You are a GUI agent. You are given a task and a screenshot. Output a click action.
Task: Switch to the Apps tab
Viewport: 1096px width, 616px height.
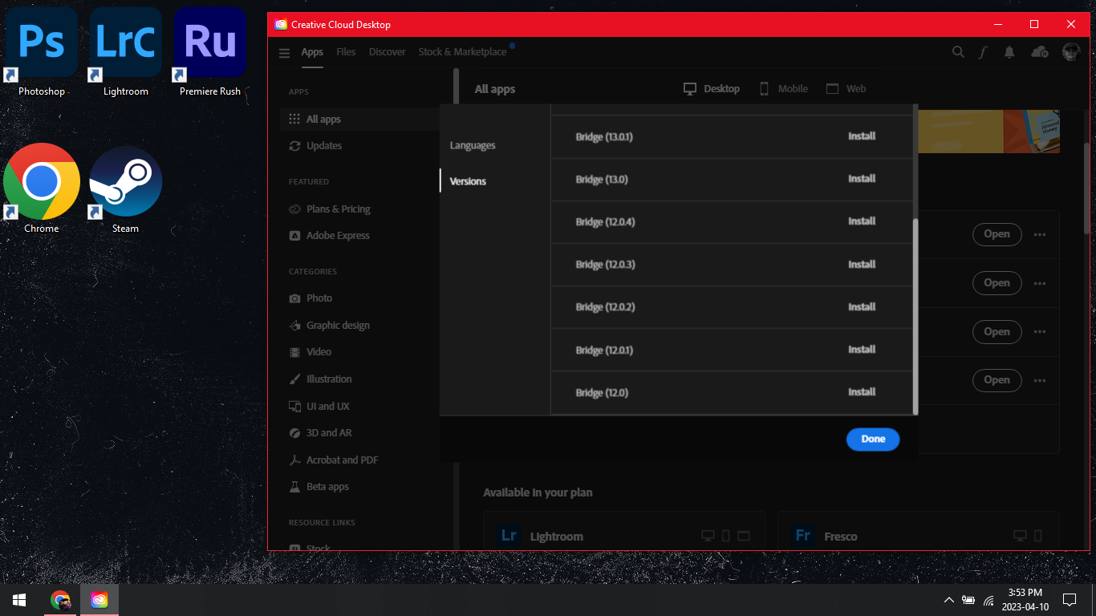(x=312, y=52)
